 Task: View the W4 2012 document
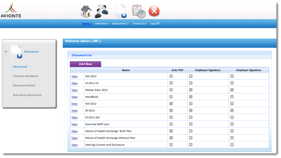point(74,104)
